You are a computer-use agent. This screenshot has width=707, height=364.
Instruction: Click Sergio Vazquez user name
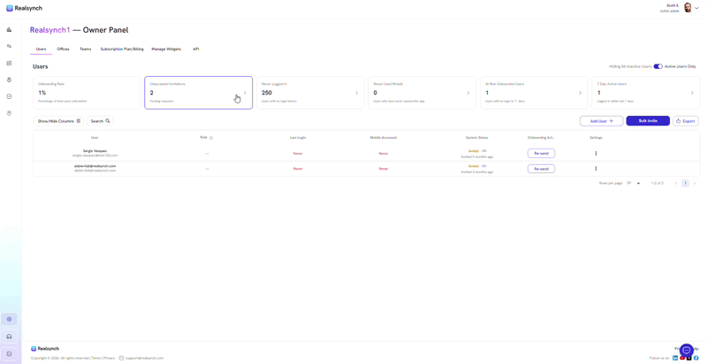point(95,151)
